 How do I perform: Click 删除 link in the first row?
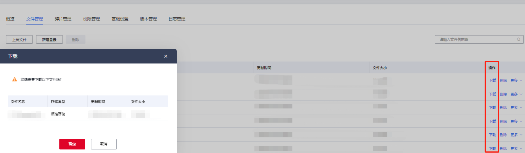click(x=503, y=80)
